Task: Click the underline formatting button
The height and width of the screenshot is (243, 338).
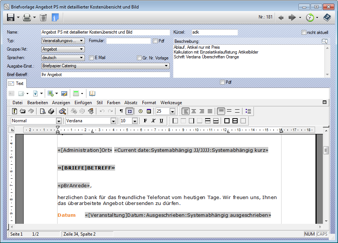Action: point(161,121)
